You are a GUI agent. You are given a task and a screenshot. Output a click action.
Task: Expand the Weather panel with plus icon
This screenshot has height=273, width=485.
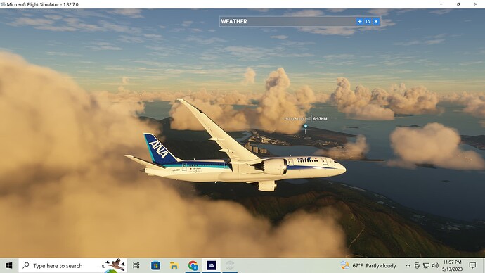359,21
